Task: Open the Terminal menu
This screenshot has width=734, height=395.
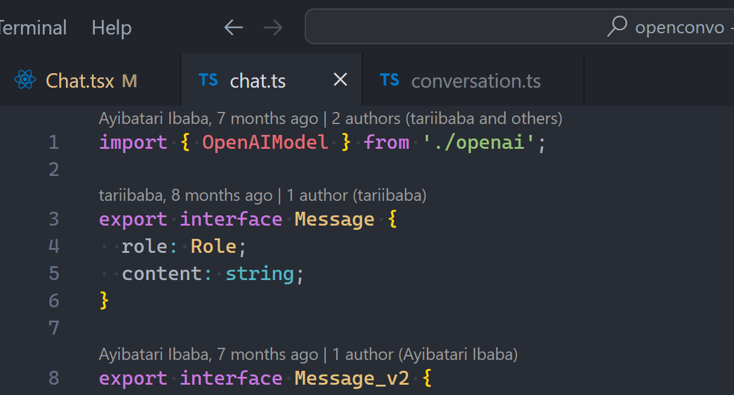Action: (x=33, y=28)
